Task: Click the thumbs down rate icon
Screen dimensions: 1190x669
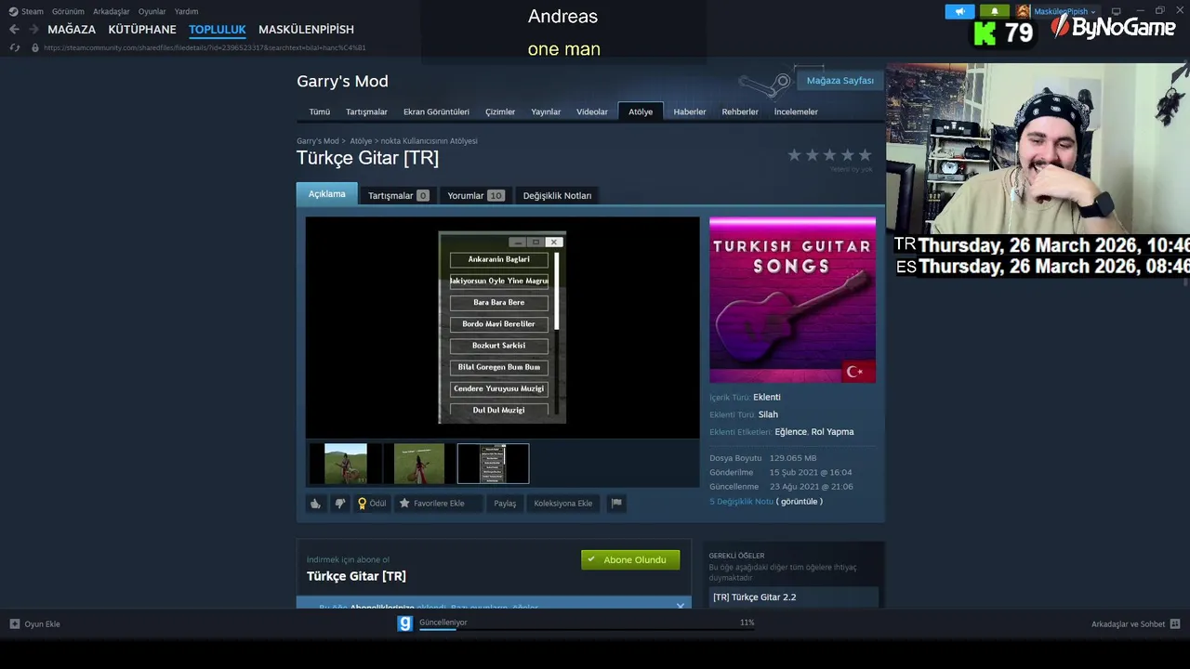Action: 340,504
